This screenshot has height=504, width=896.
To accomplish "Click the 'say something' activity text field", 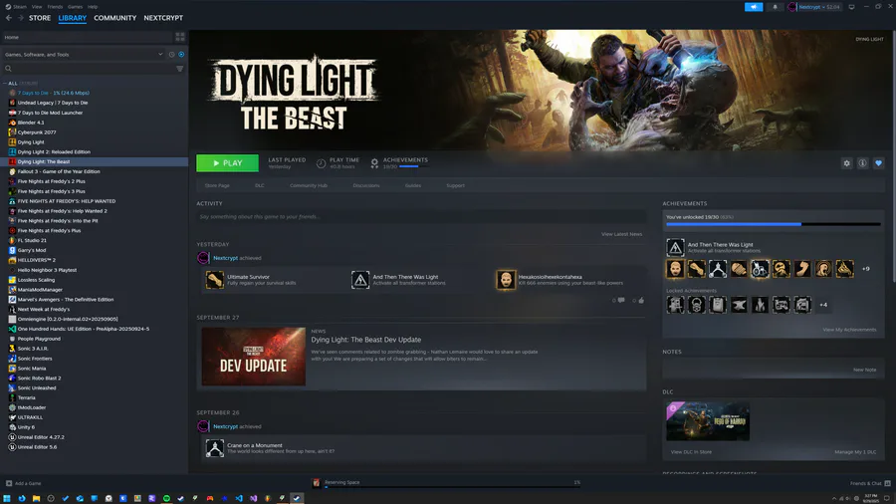I will click(422, 216).
